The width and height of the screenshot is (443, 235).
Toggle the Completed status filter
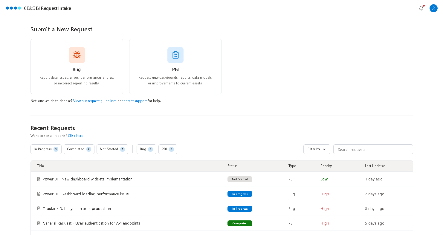79,149
